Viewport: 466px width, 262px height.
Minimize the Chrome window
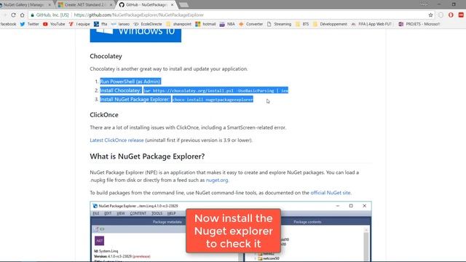click(439, 4)
